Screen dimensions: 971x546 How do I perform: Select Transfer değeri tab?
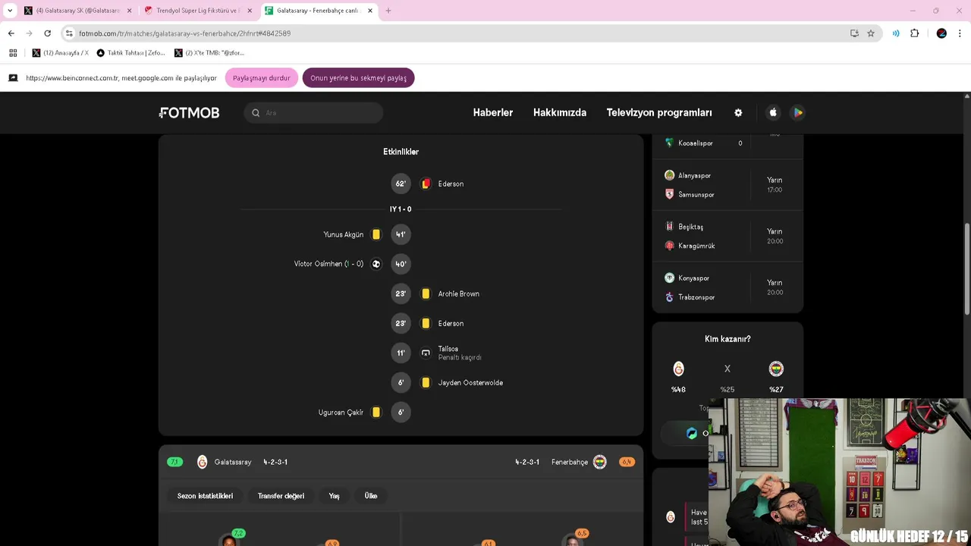281,496
